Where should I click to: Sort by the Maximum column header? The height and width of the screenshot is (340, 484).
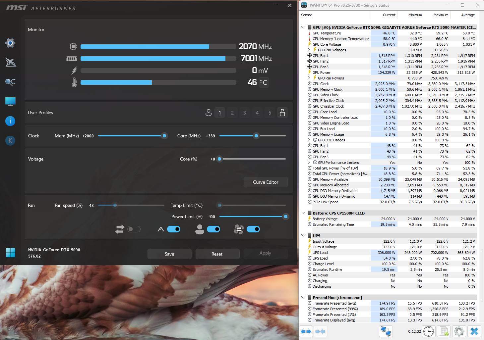pos(441,15)
